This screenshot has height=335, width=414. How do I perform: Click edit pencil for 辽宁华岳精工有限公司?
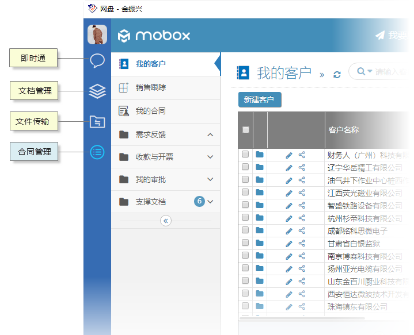coord(289,167)
